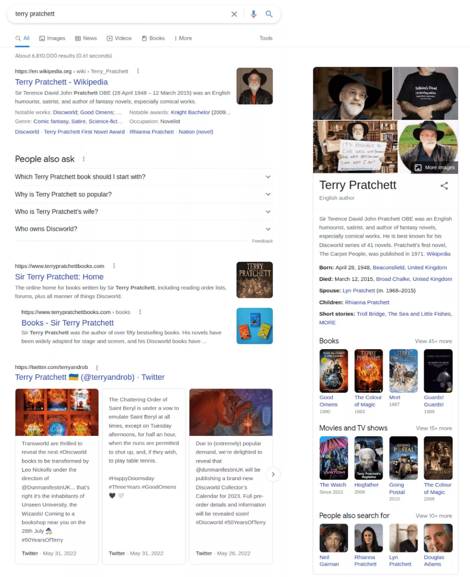View 15+ more movies and TV shows

(434, 429)
